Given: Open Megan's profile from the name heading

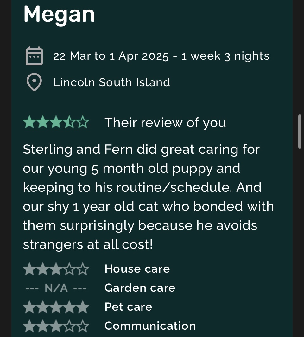Looking at the screenshot, I should pos(59,14).
